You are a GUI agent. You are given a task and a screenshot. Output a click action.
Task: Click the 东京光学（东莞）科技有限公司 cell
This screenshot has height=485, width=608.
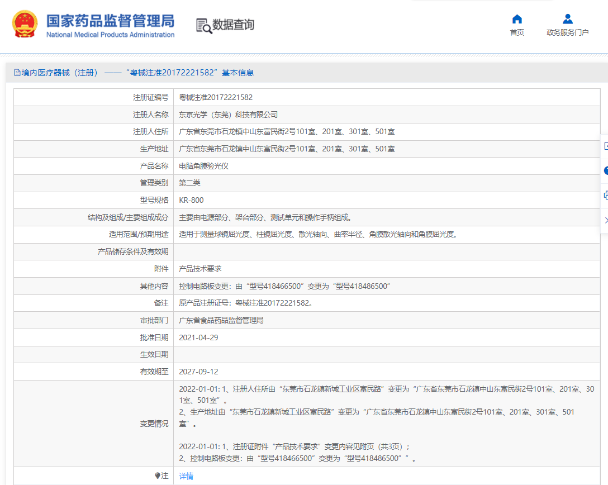pos(228,115)
